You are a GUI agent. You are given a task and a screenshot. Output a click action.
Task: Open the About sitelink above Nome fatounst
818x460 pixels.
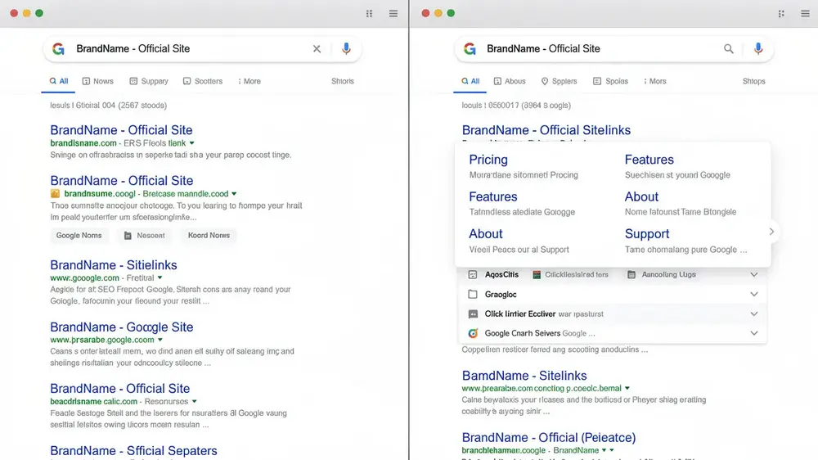pyautogui.click(x=641, y=196)
